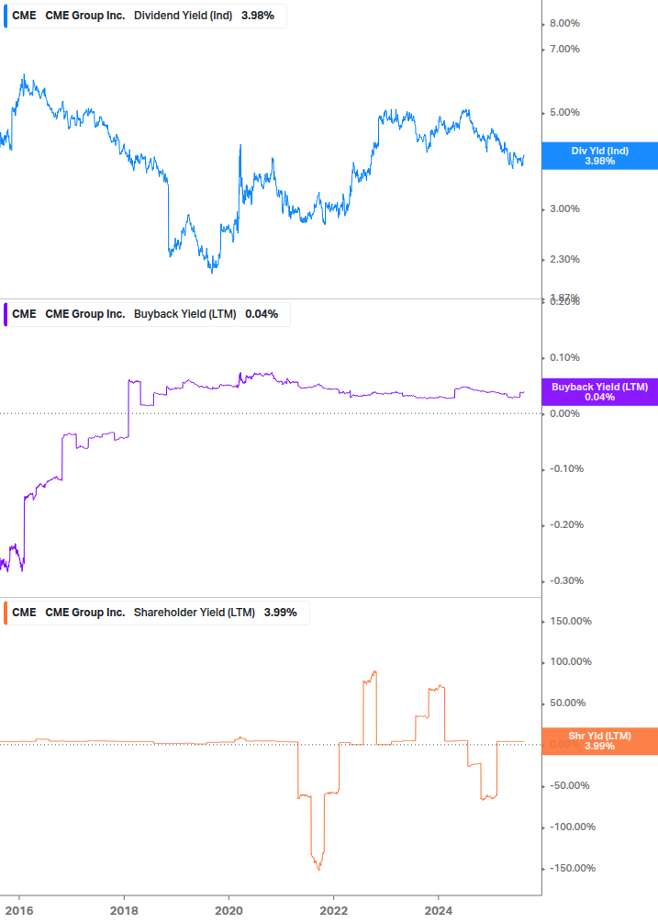Click the 0.04% value in Buyback Yield legend
The image size is (658, 923).
click(262, 314)
